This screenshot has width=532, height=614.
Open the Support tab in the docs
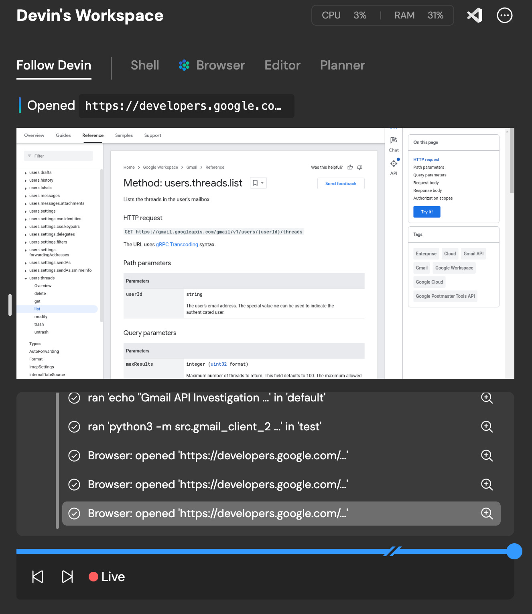152,135
